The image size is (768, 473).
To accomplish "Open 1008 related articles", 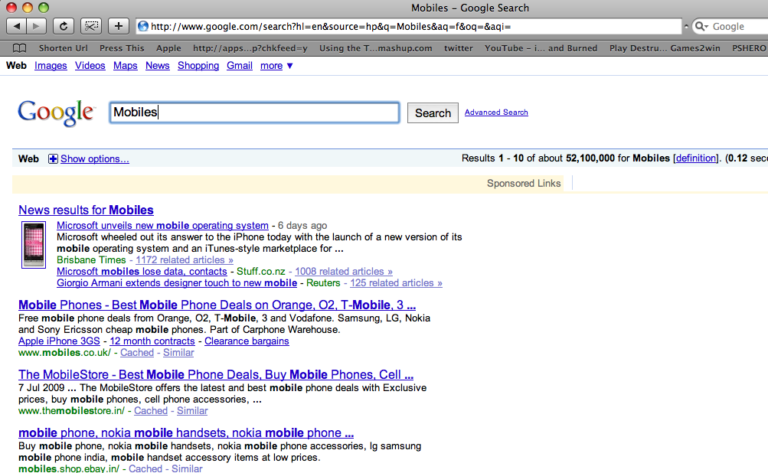I will 344,271.
